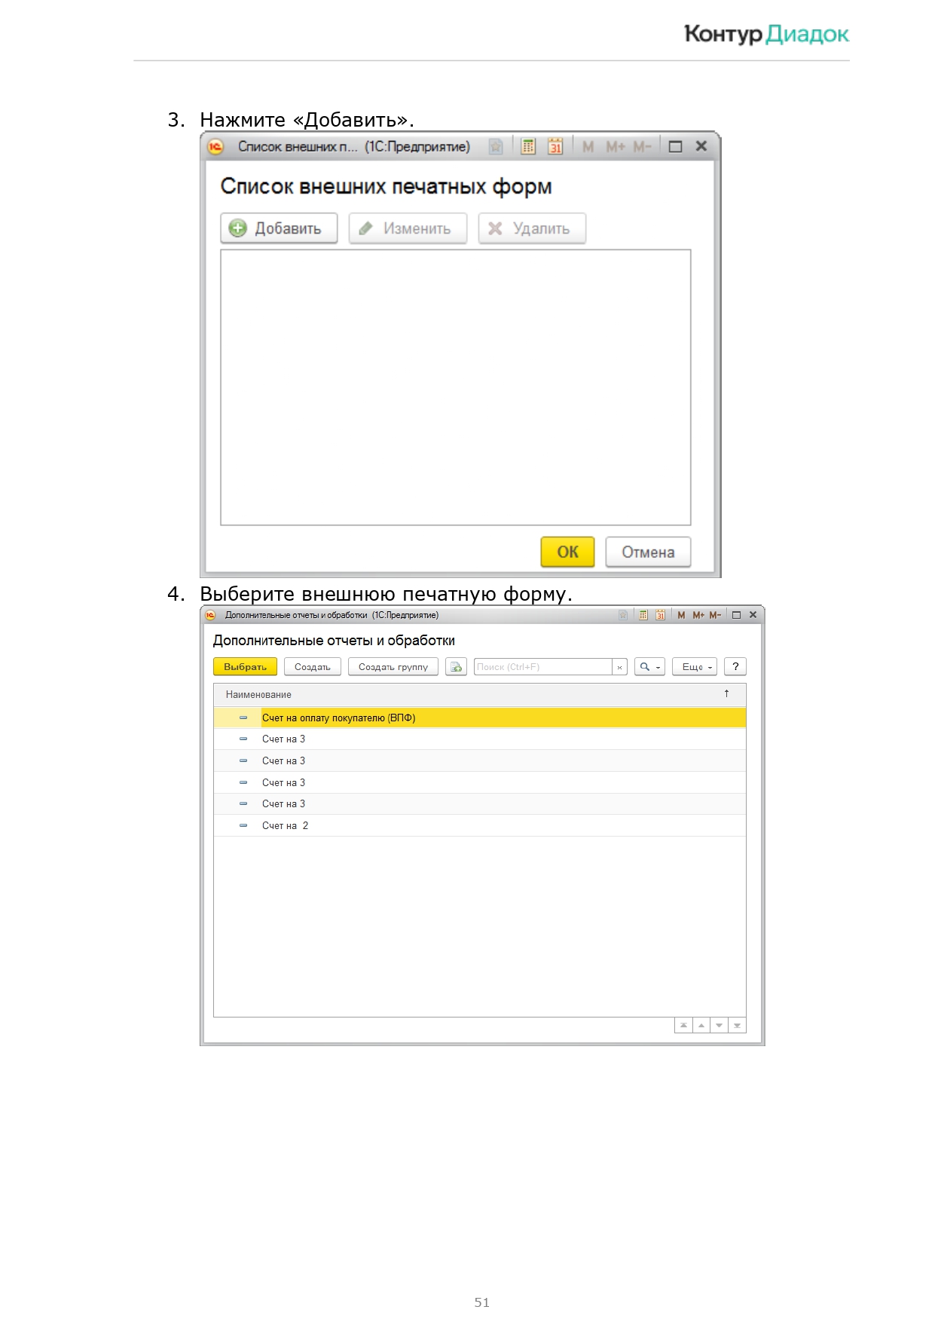Image resolution: width=935 pixels, height=1322 pixels.
Task: Click the Отмена button
Action: tap(648, 552)
